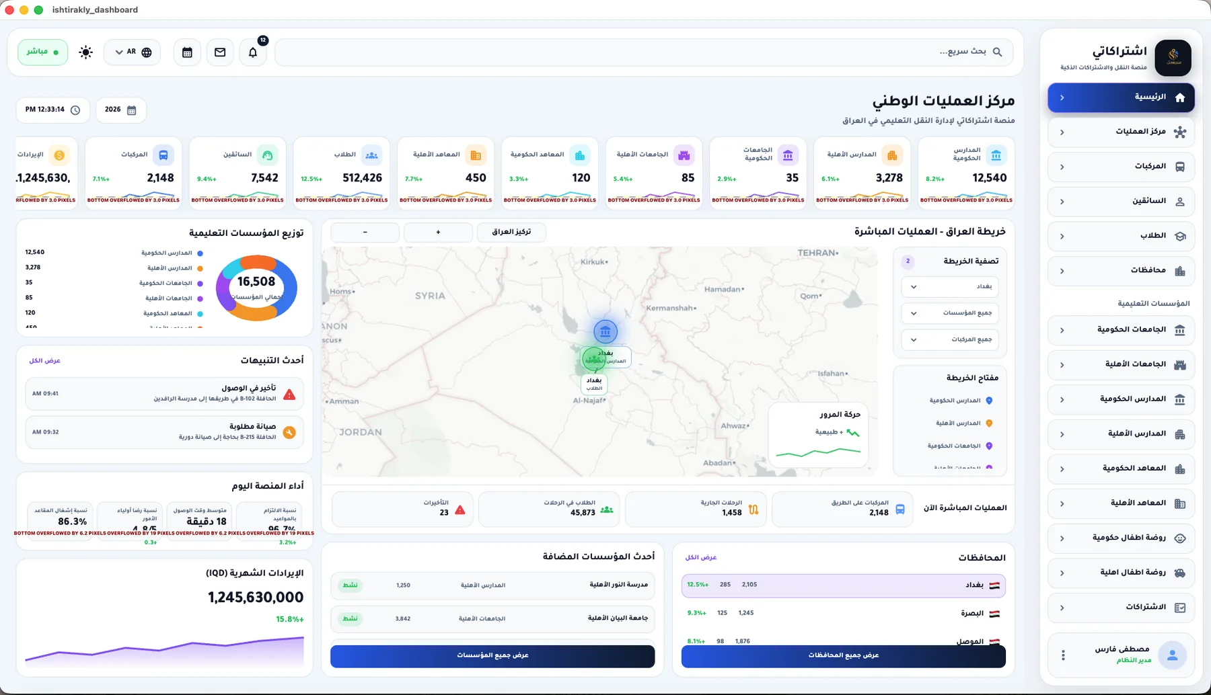Image resolution: width=1211 pixels, height=695 pixels.
Task: Click the الجامعات الحكومية sidebar icon
Action: (x=1180, y=330)
